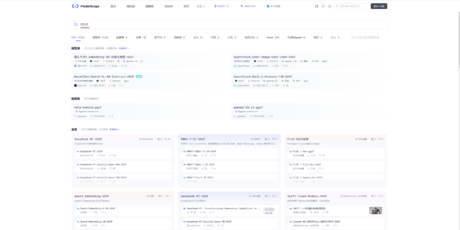This screenshot has height=230, width=460.
Task: Select the 合集 30 results tab
Action: tap(141, 37)
